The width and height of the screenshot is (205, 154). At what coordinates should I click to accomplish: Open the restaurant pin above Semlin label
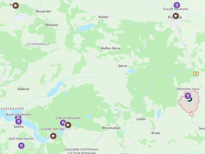tap(18, 122)
